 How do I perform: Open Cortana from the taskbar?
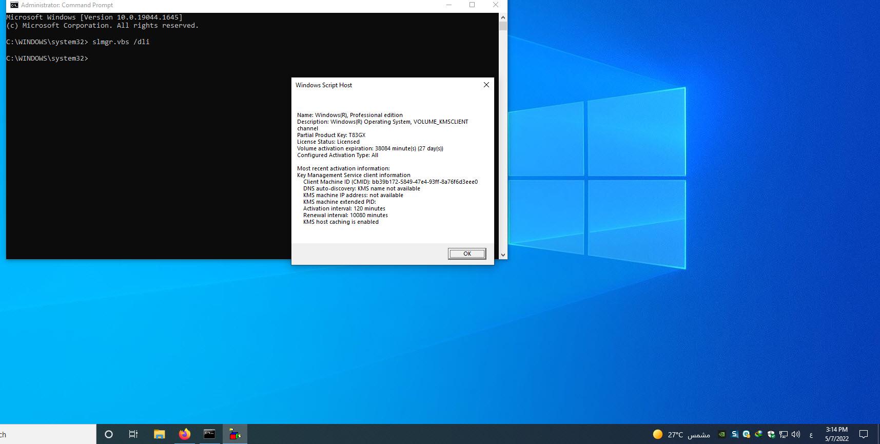109,434
